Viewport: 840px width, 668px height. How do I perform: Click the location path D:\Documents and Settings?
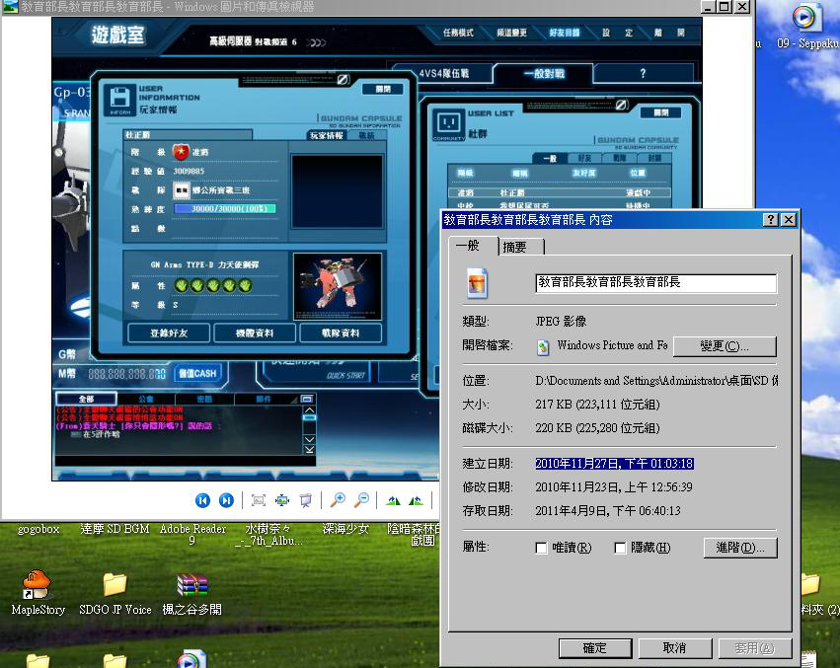point(656,380)
